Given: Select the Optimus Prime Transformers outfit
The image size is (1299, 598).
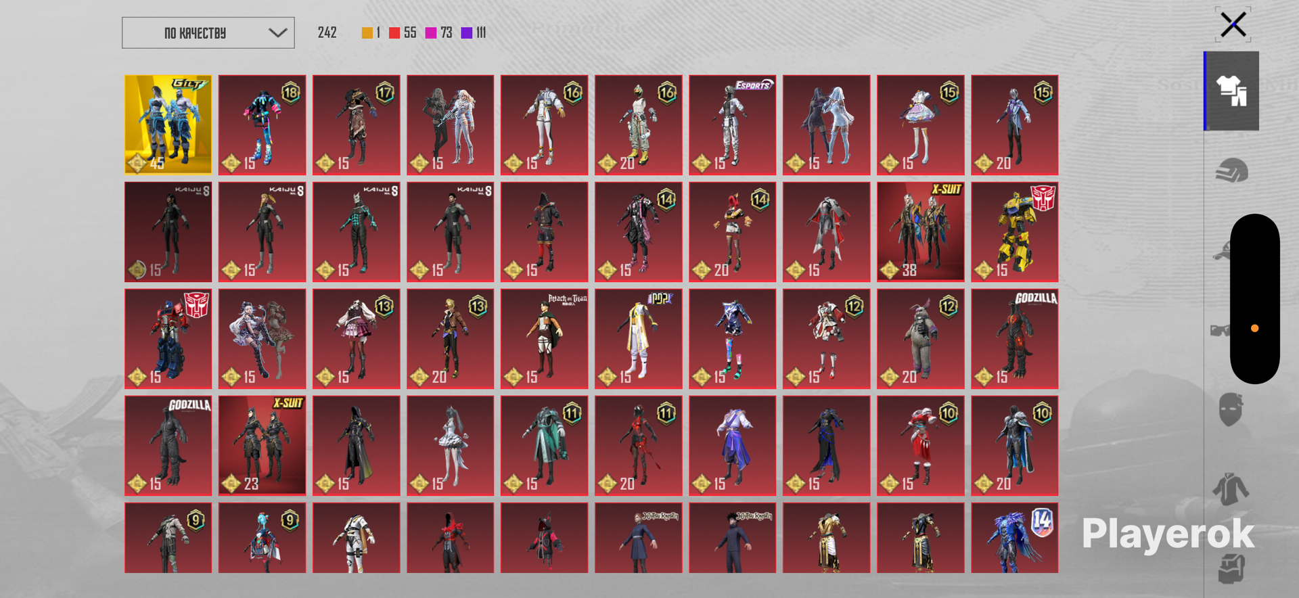Looking at the screenshot, I should pyautogui.click(x=168, y=339).
